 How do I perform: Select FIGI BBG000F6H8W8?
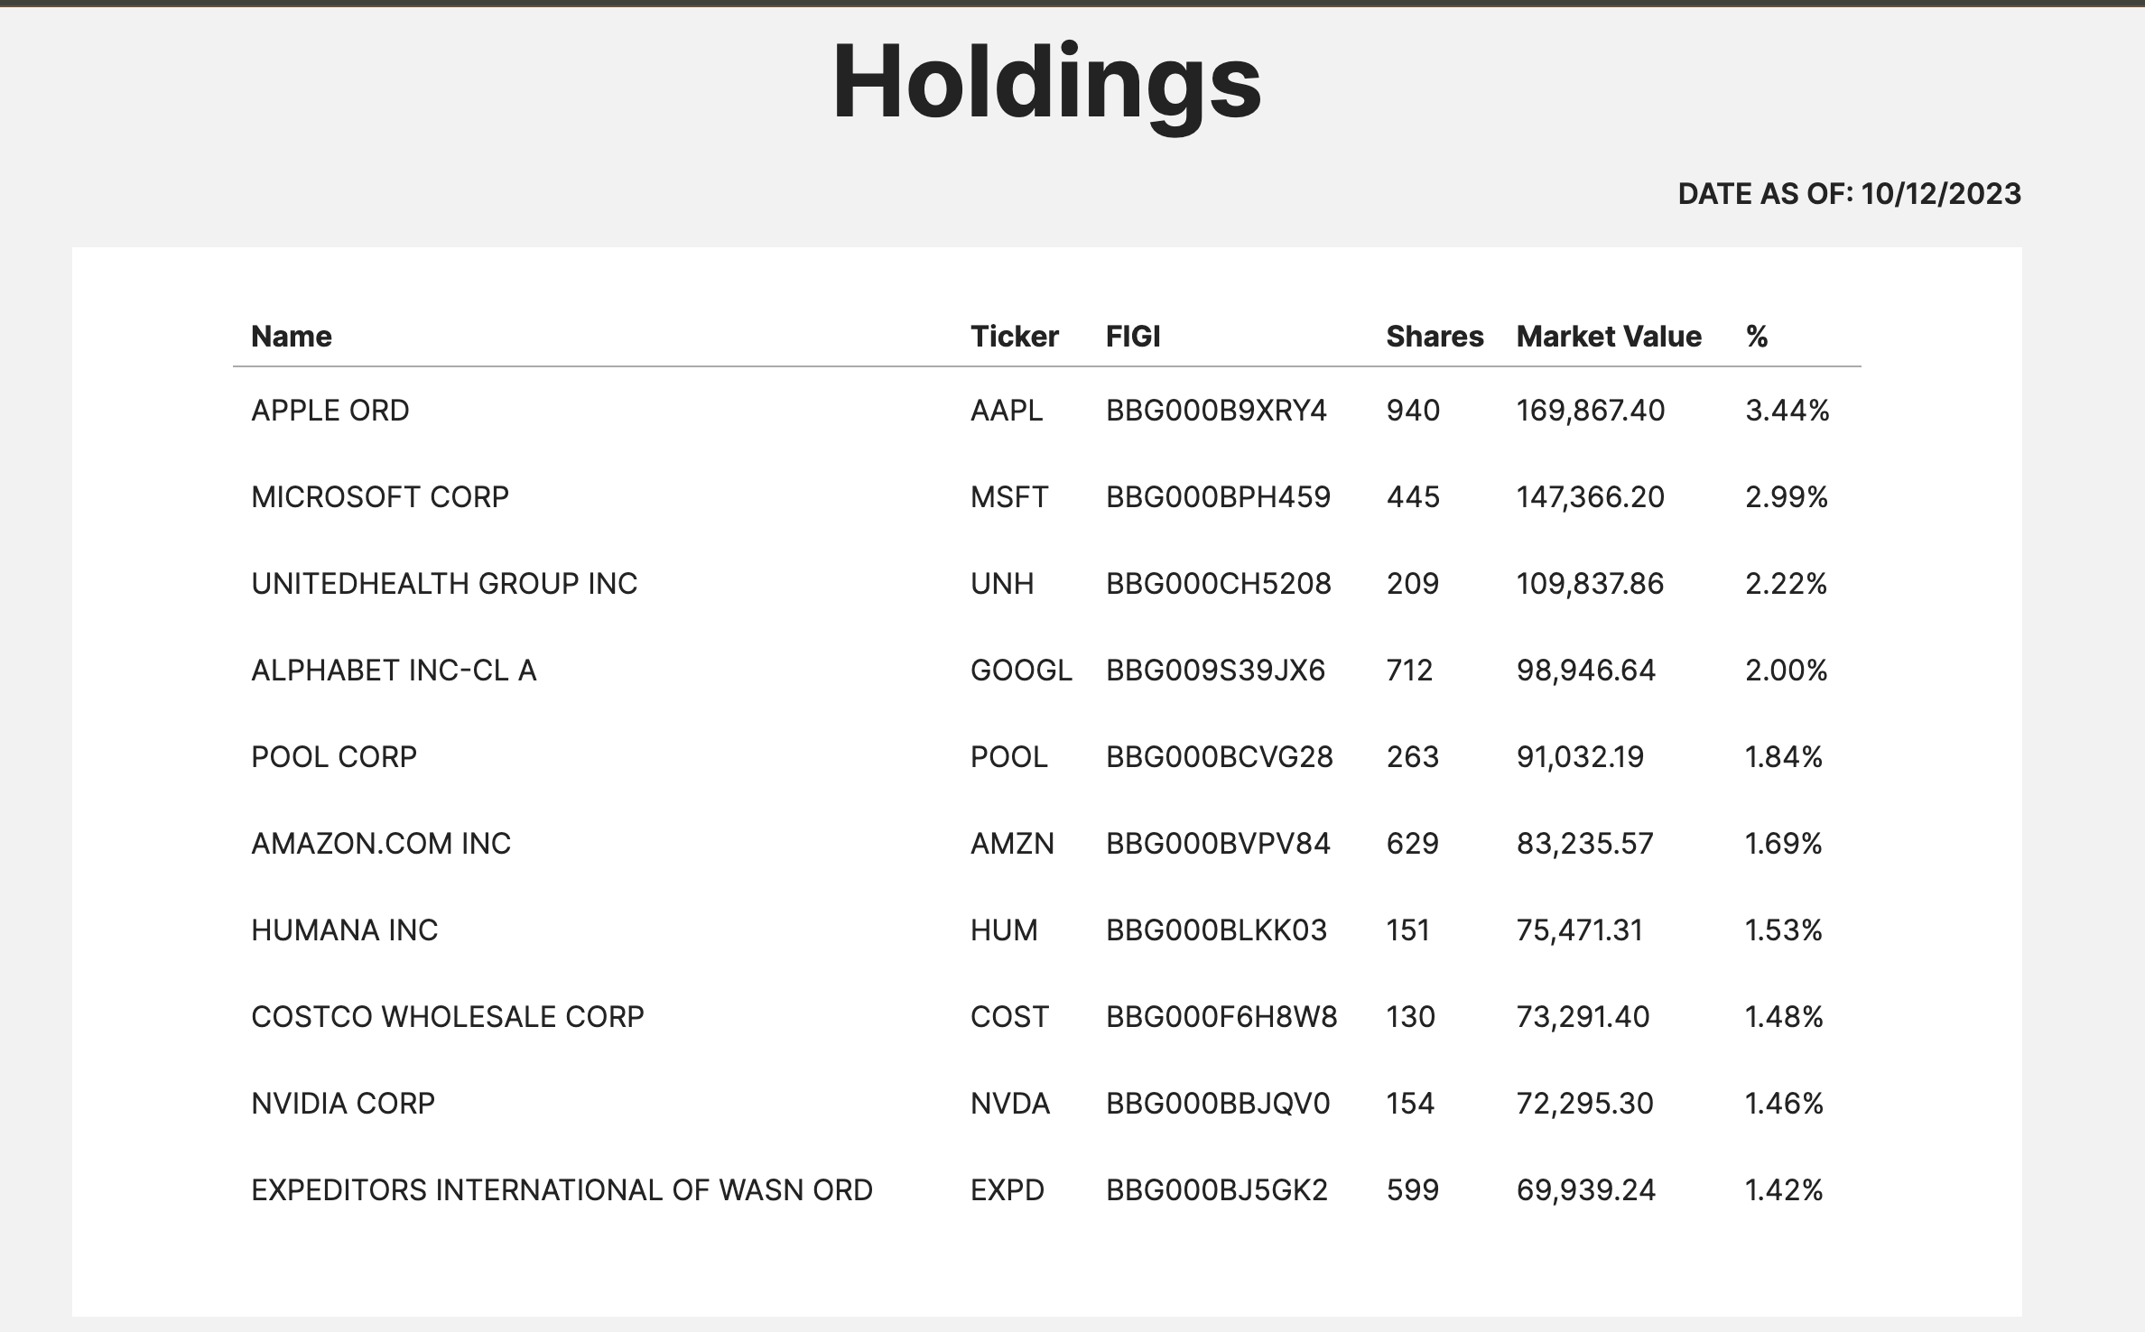pyautogui.click(x=1221, y=1017)
